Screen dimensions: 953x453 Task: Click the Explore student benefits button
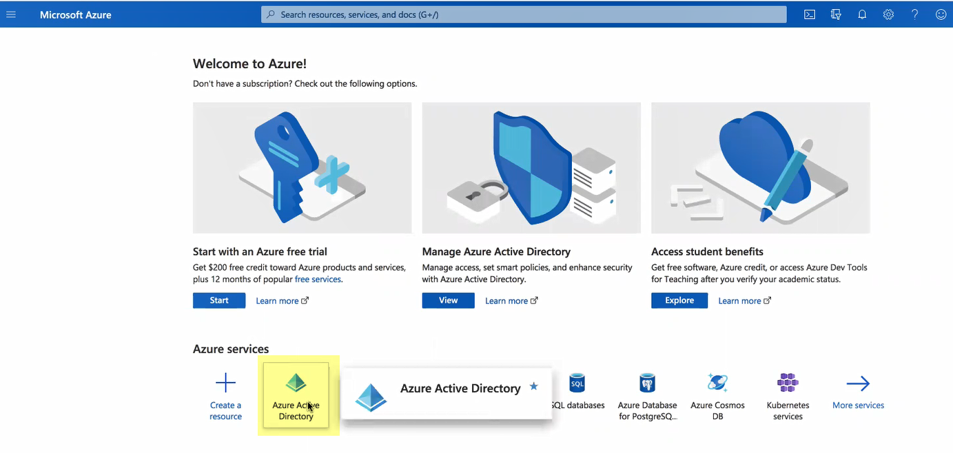[x=679, y=300]
